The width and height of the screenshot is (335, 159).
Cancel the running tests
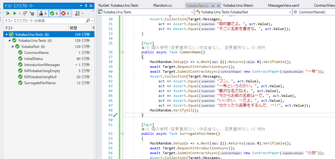[x=32, y=13]
